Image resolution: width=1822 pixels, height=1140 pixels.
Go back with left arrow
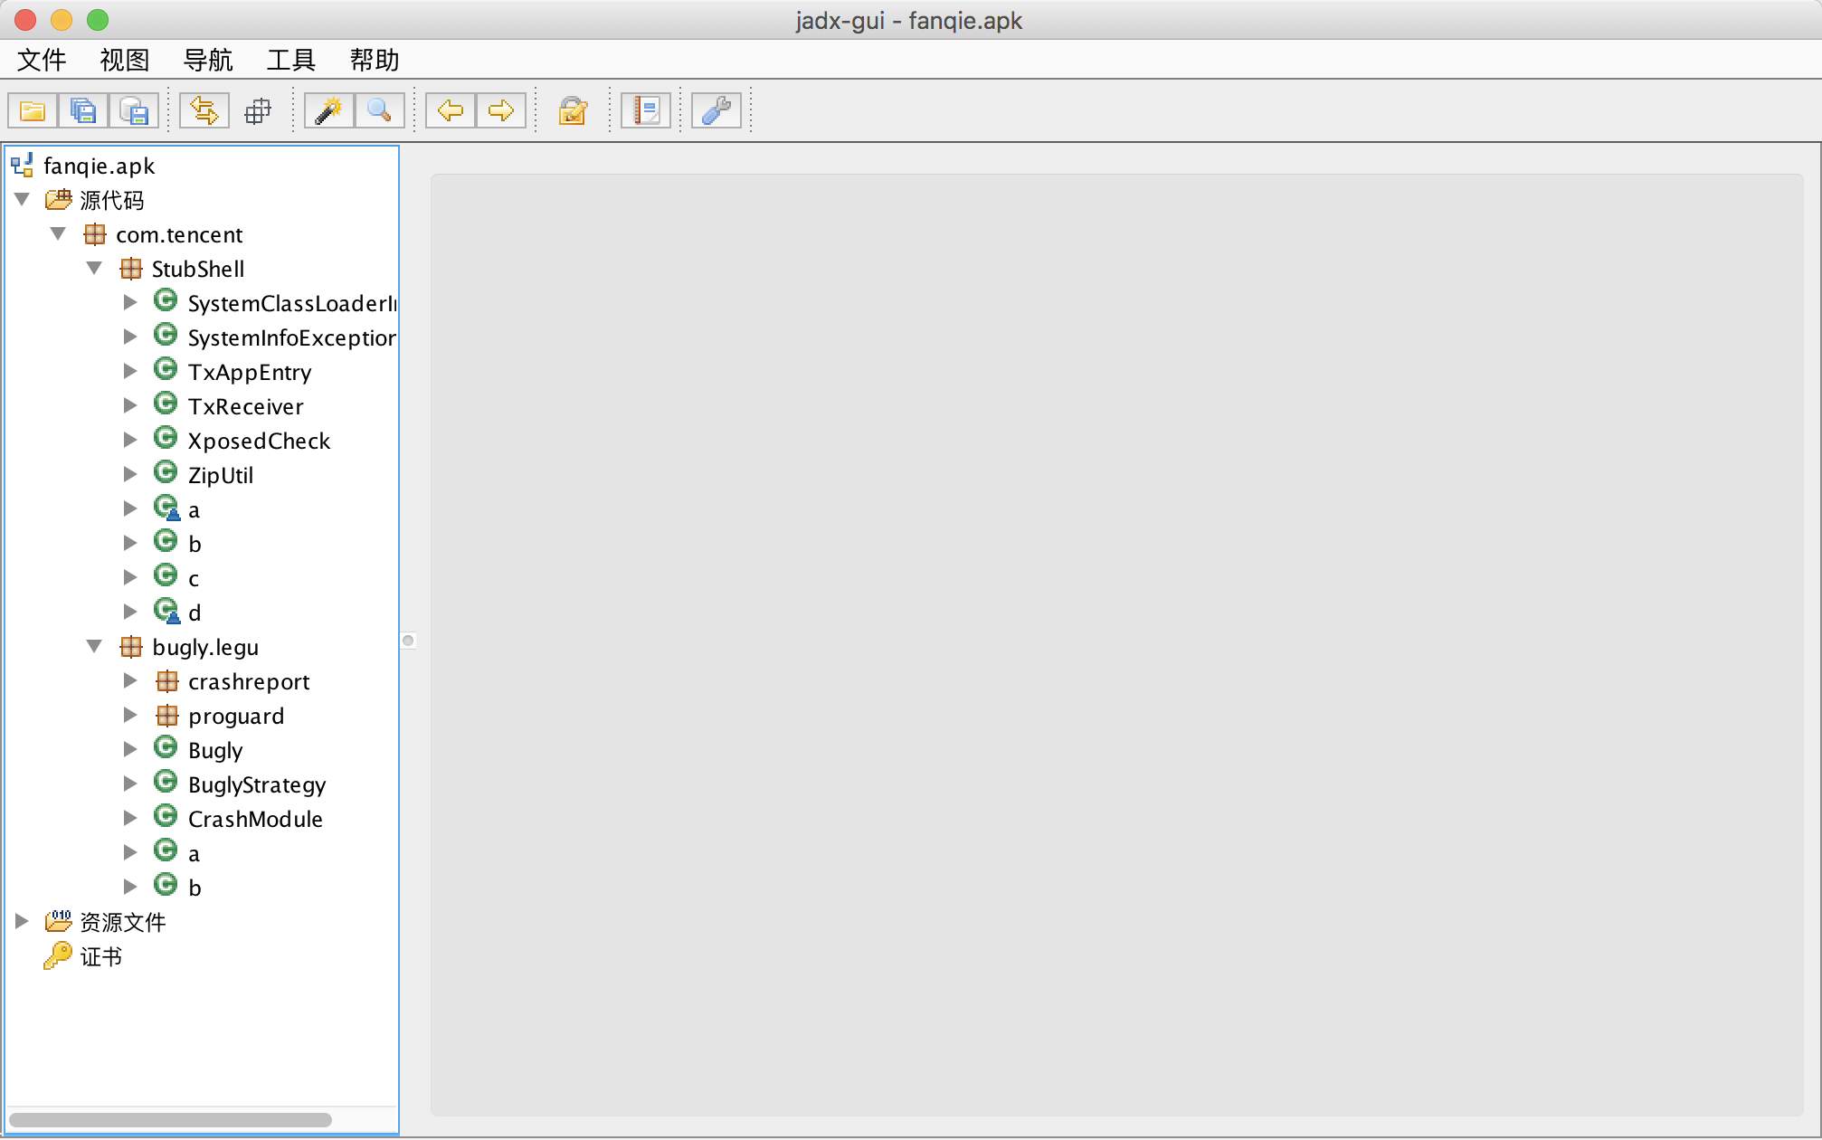pos(451,111)
